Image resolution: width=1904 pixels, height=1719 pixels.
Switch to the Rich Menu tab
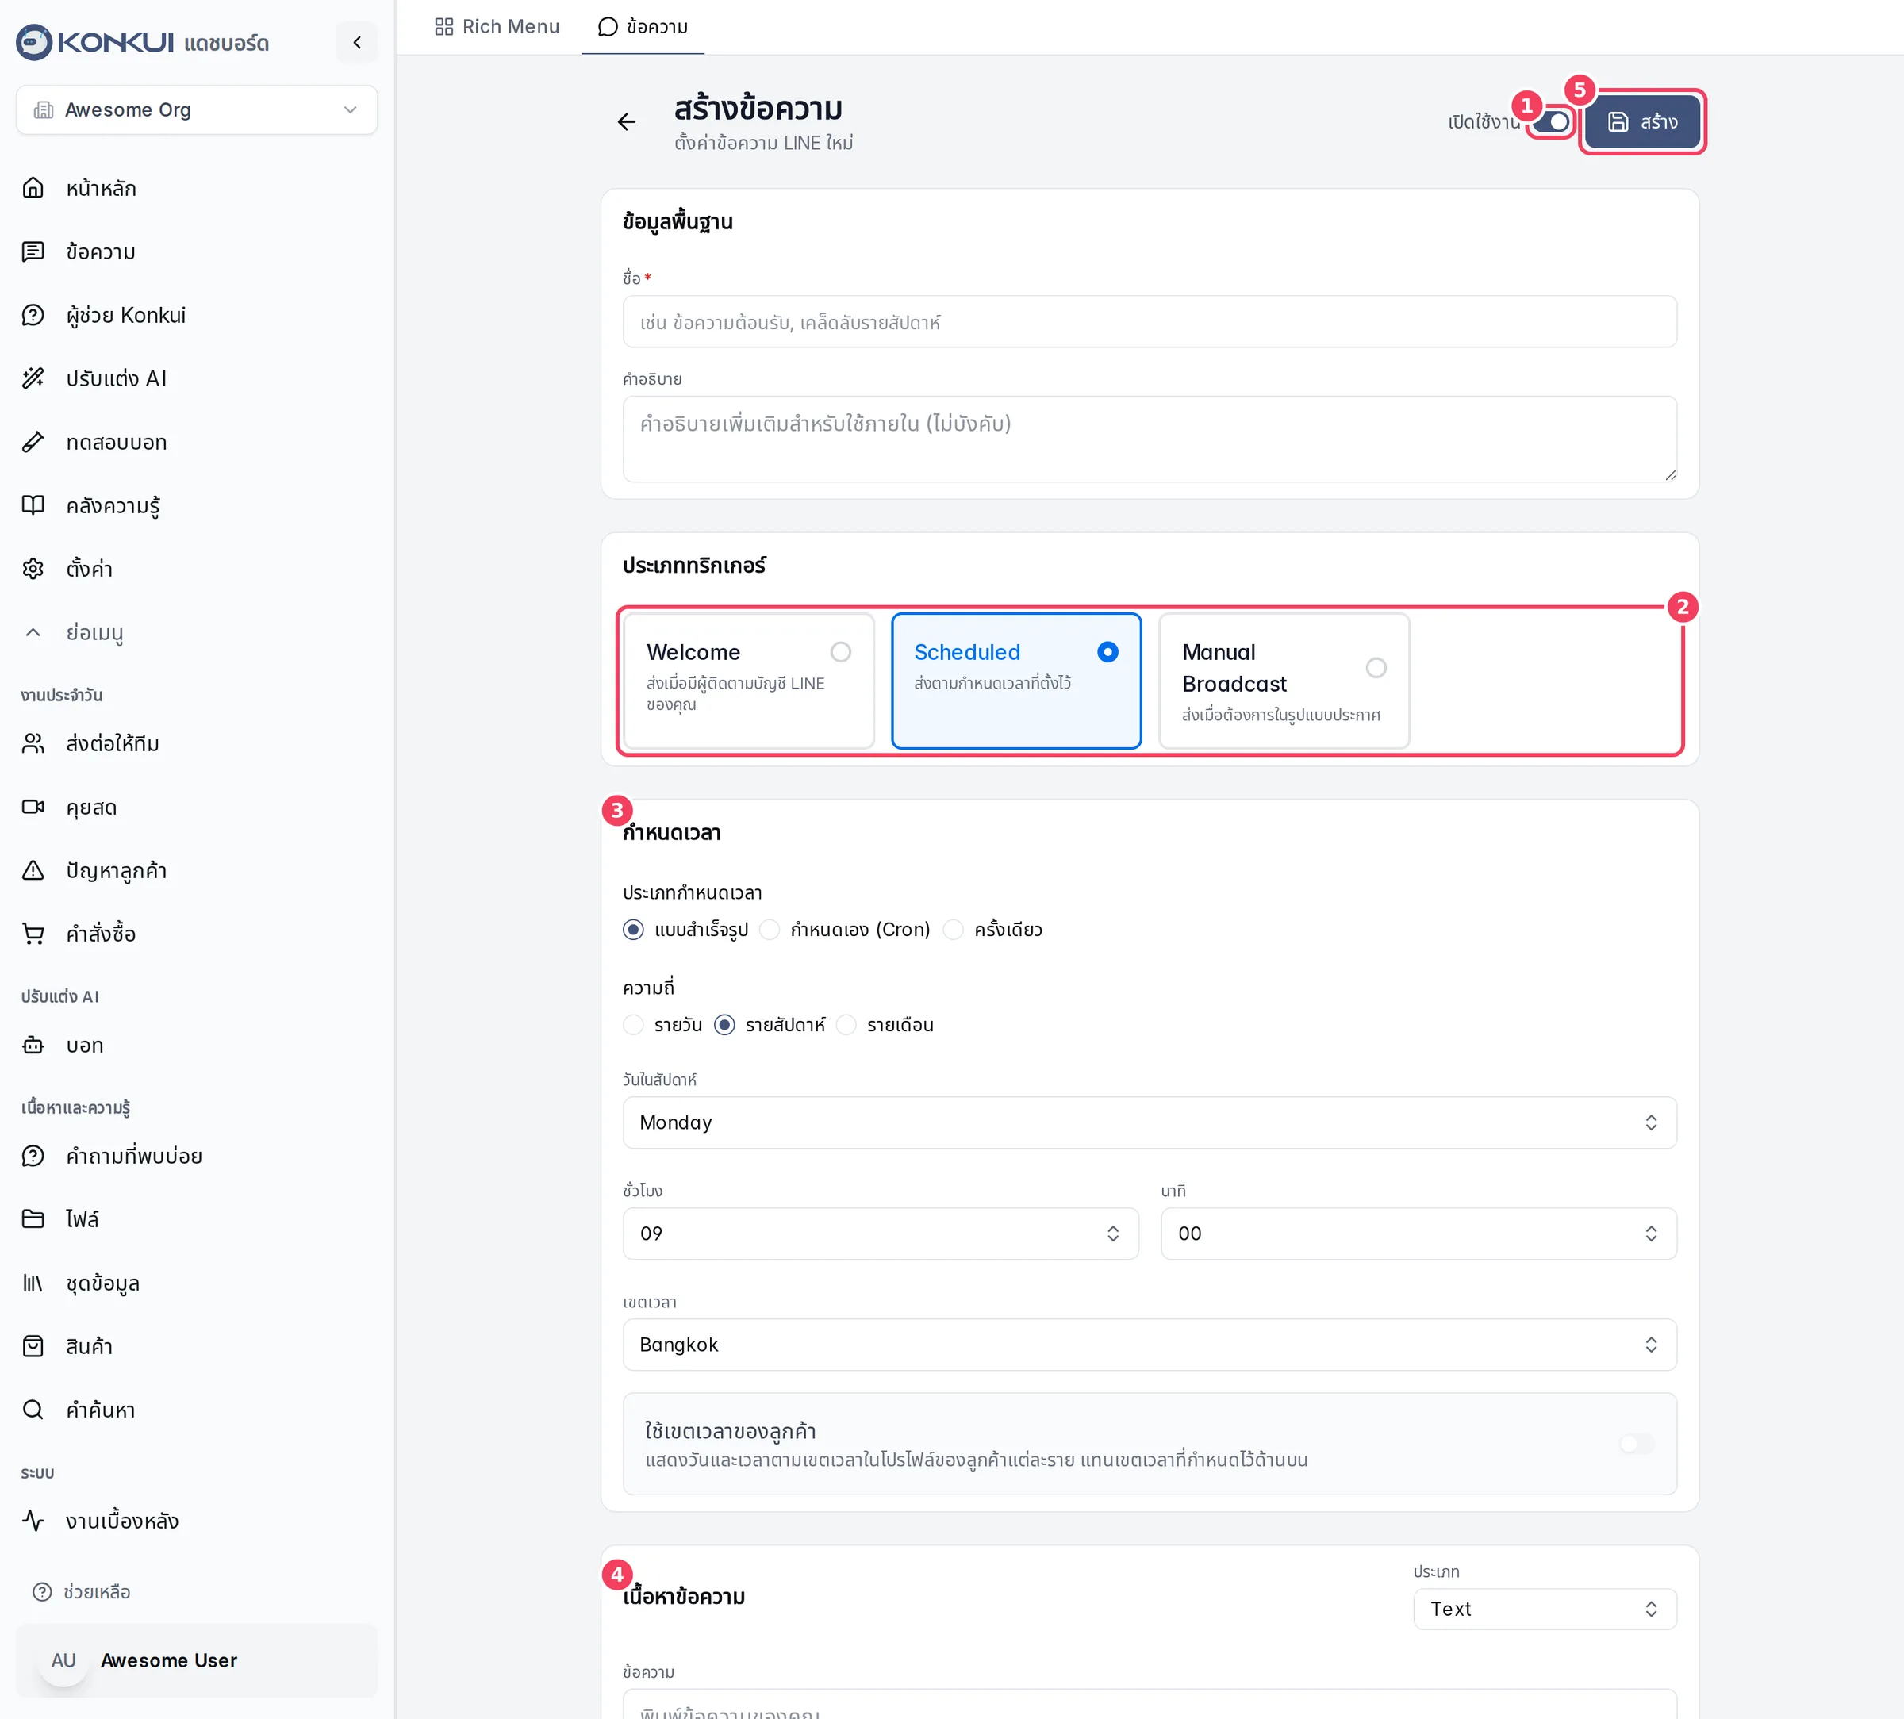[497, 26]
